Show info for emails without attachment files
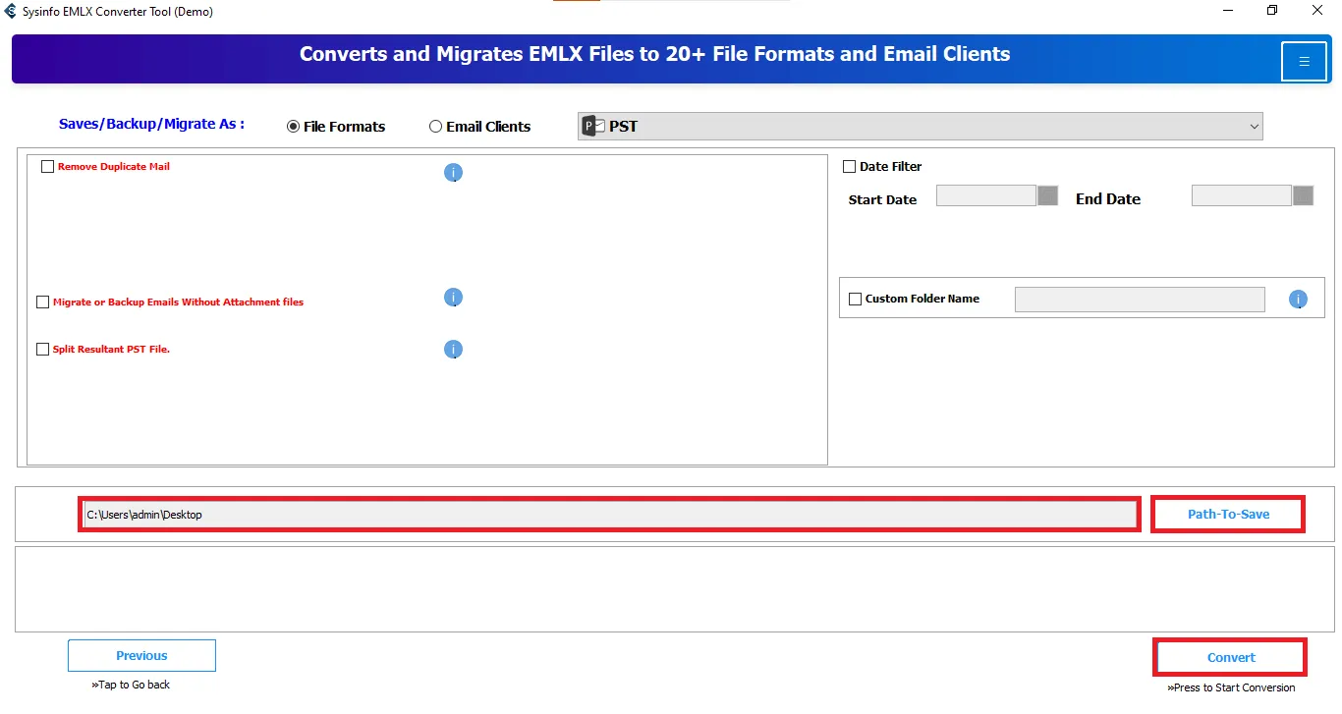Image resolution: width=1342 pixels, height=714 pixels. point(453,298)
